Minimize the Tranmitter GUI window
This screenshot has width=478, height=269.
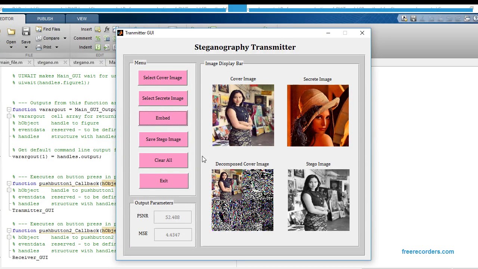coord(328,33)
